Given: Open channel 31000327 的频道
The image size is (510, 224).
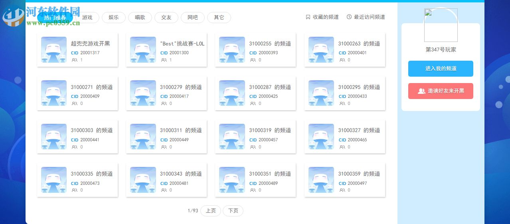Looking at the screenshot, I should coord(345,137).
